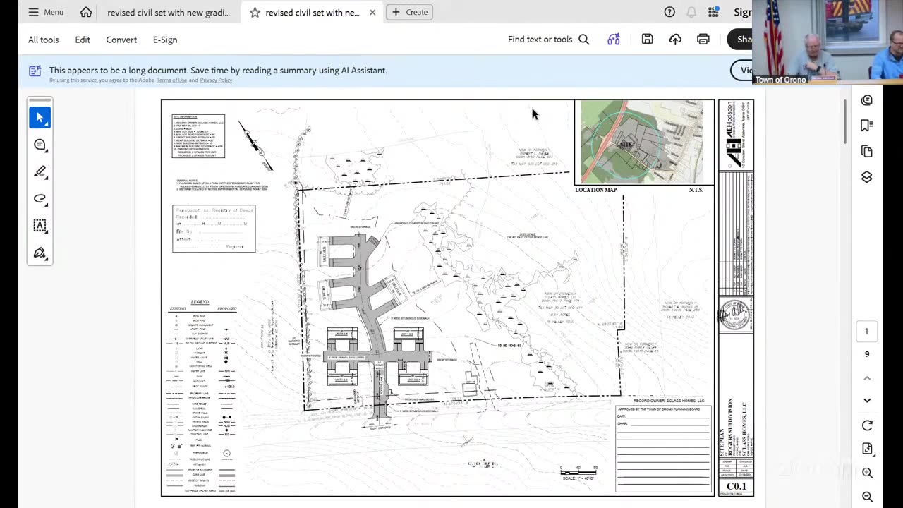Screen dimensions: 903x508
Task: Open the All tools menu
Action: [44, 40]
